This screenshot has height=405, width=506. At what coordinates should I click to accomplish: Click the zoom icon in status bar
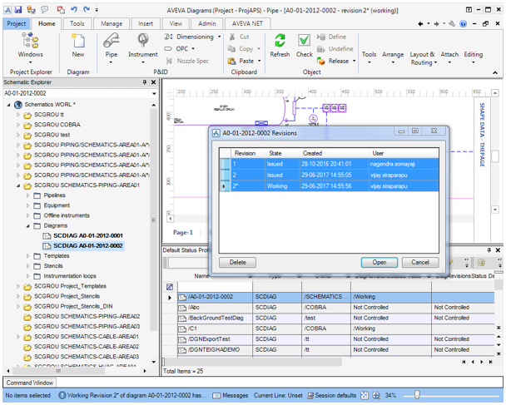coord(376,395)
